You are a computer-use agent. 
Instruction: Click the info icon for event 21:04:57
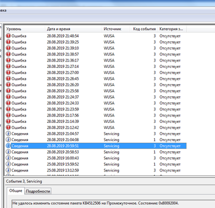coord(8,134)
